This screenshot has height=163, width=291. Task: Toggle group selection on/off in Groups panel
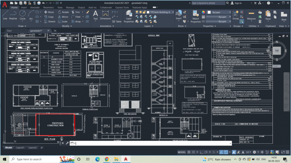tap(242, 21)
